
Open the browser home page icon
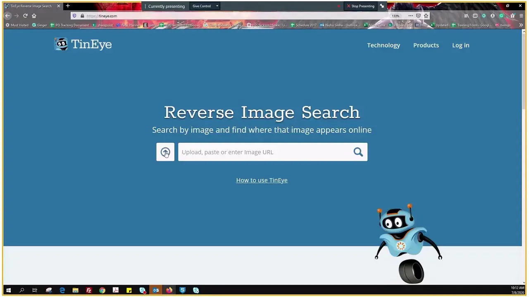34,16
